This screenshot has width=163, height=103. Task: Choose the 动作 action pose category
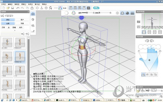click(x=21, y=27)
